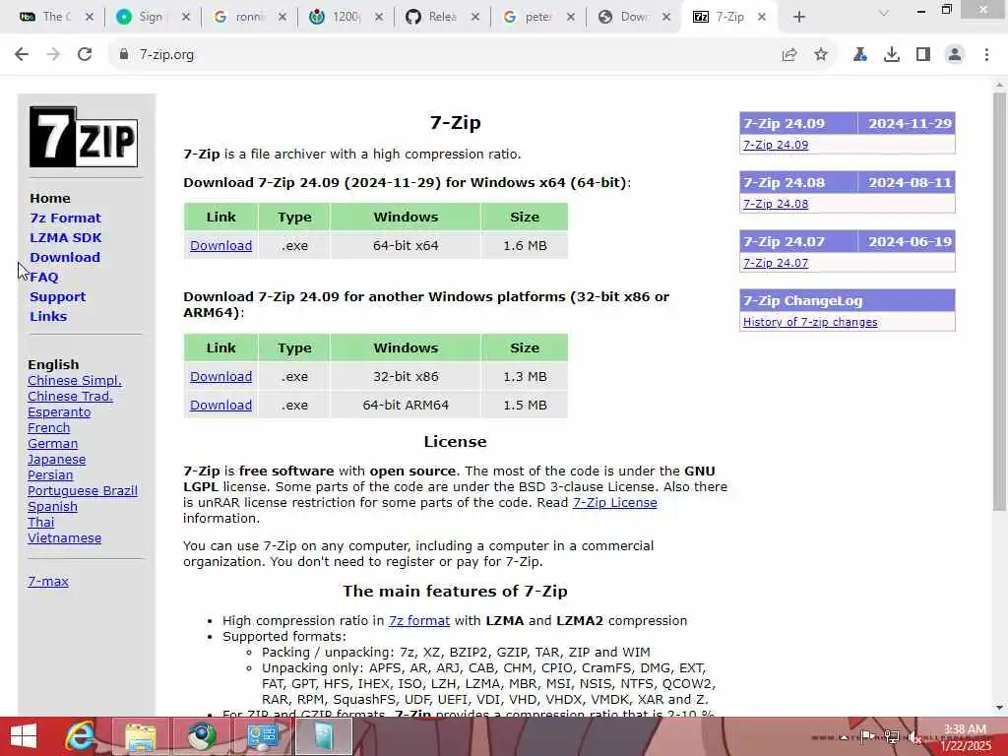Click the taskbar clock 3:38 AM
Image resolution: width=1008 pixels, height=756 pixels.
click(965, 729)
